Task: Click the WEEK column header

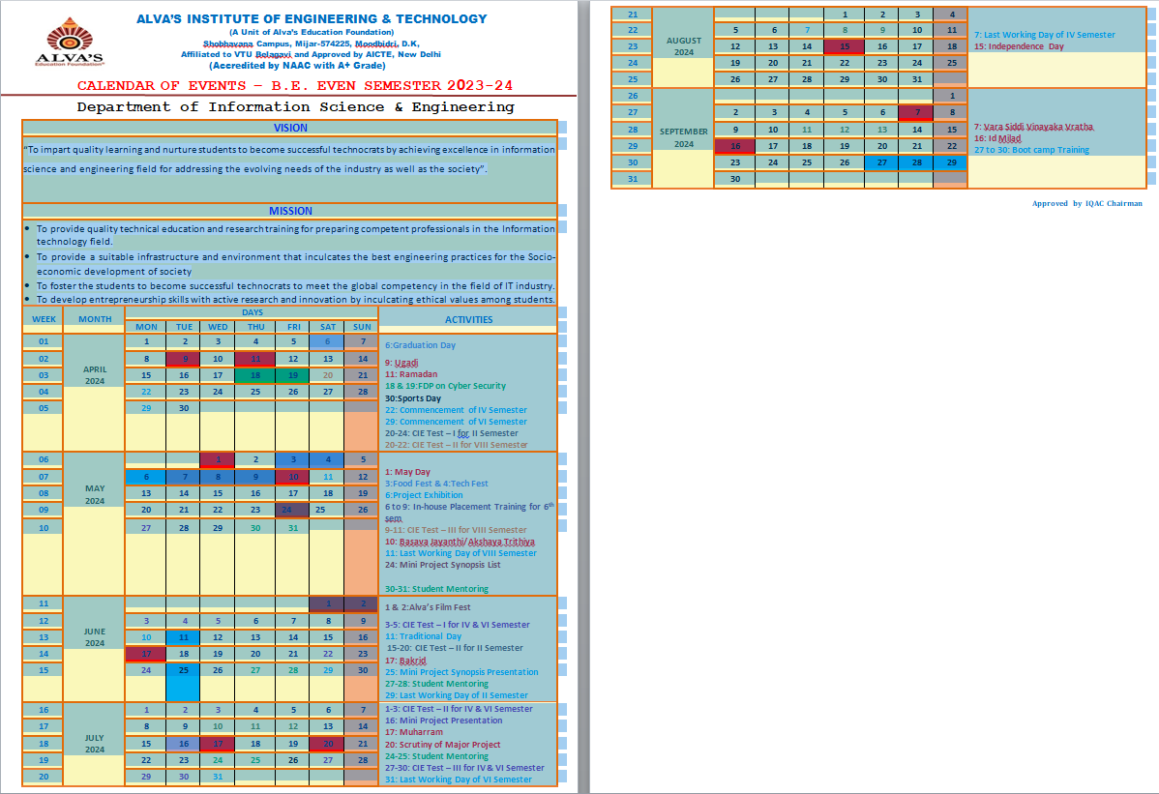Action: [x=44, y=319]
